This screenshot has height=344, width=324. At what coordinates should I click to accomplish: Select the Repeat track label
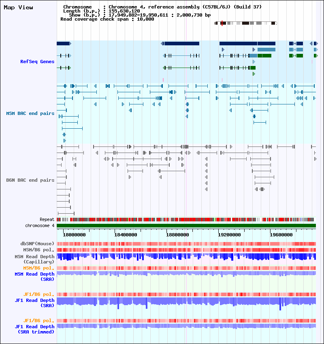pyautogui.click(x=47, y=219)
